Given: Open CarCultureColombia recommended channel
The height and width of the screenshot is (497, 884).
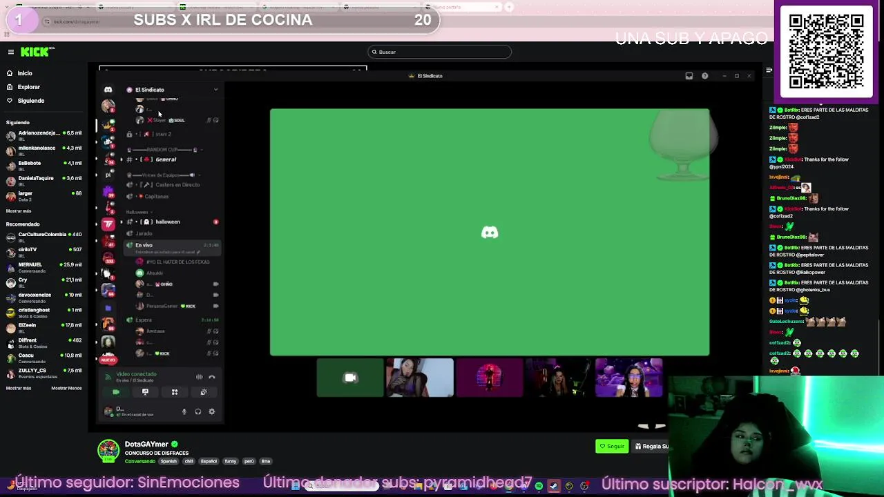Looking at the screenshot, I should [x=44, y=237].
